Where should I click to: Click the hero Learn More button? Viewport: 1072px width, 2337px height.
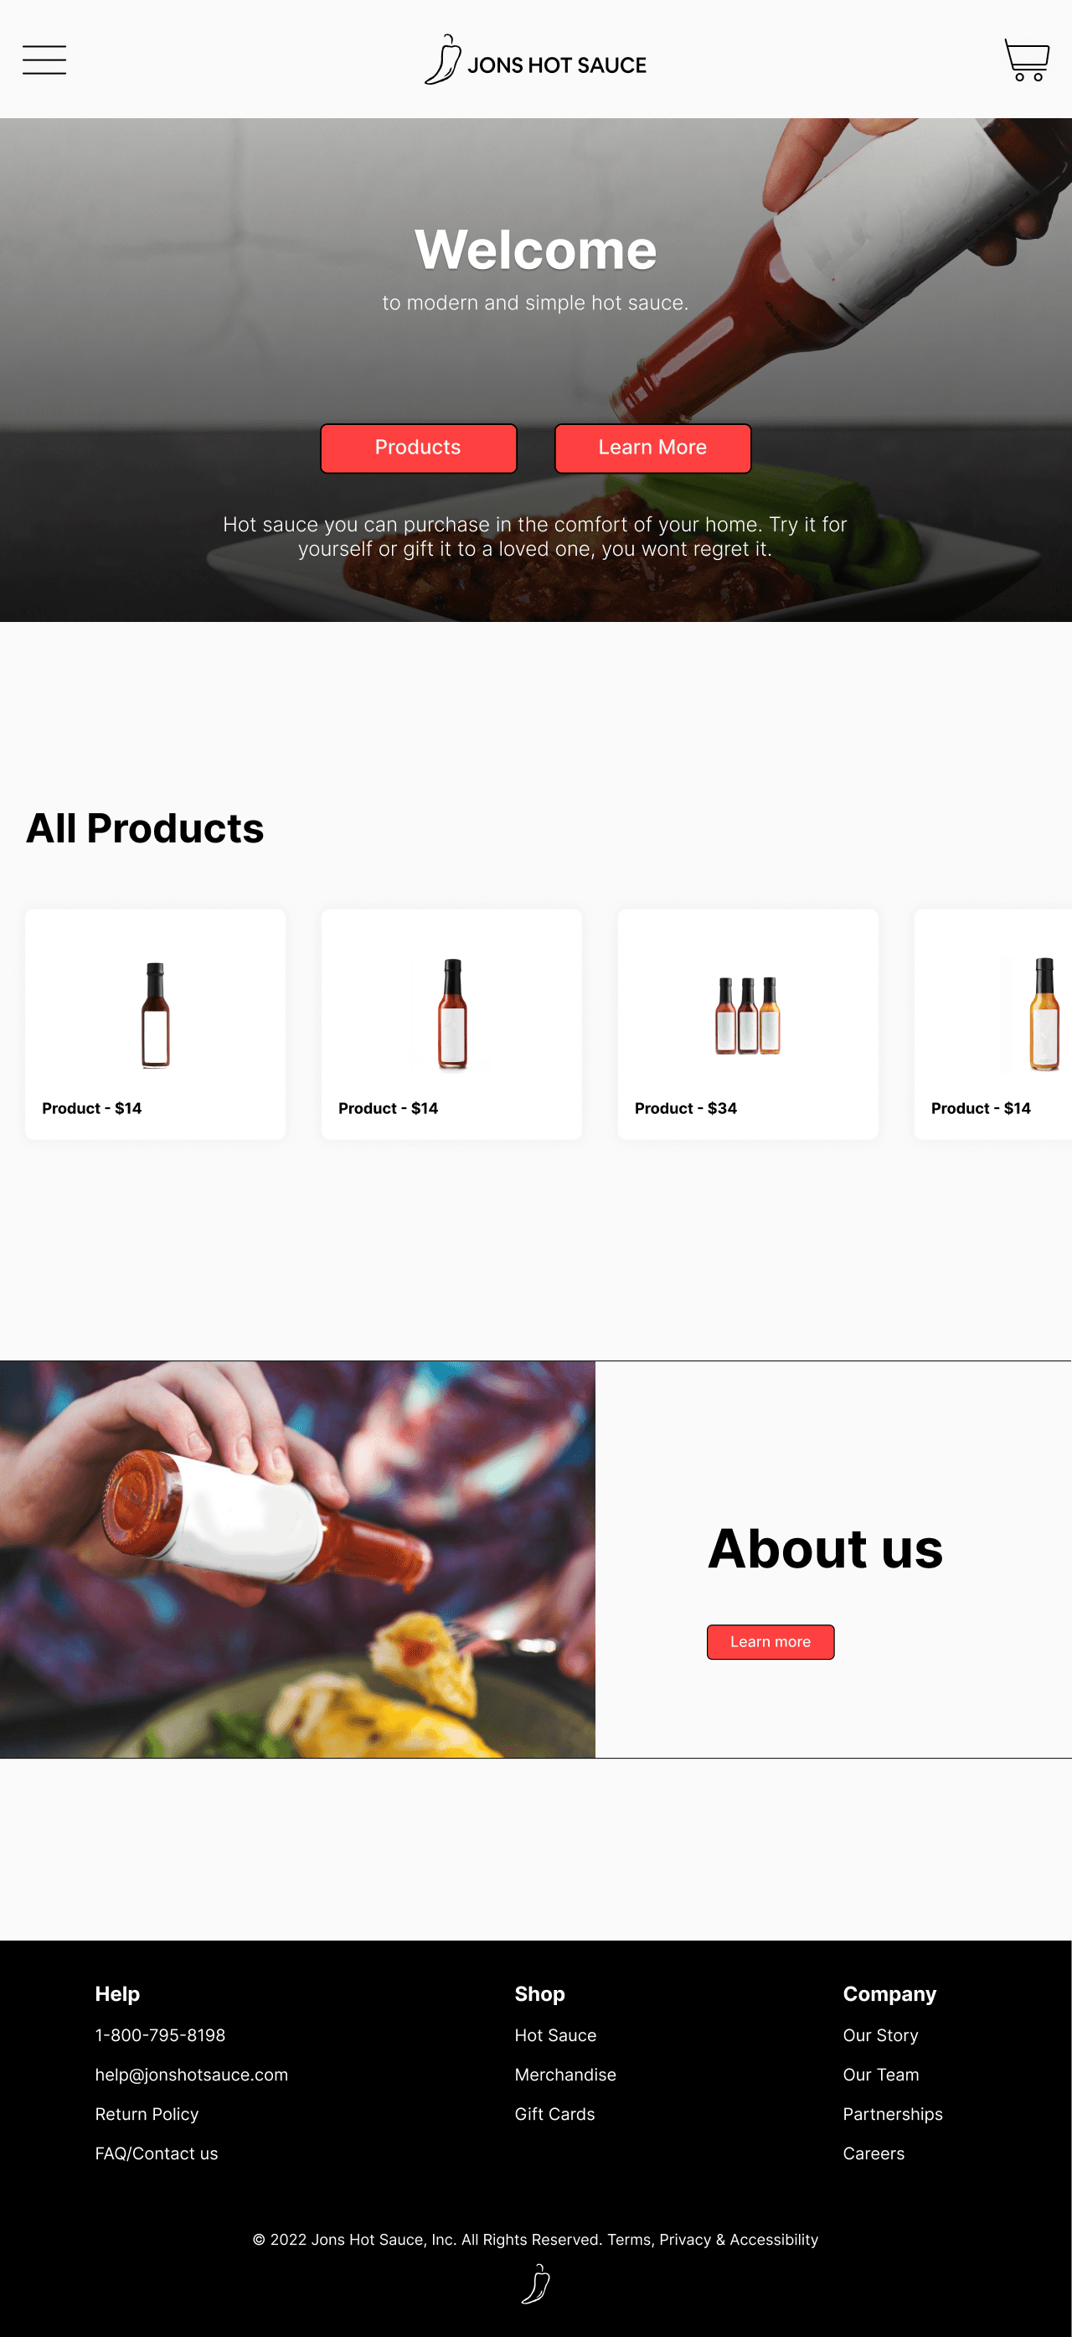[x=652, y=448]
